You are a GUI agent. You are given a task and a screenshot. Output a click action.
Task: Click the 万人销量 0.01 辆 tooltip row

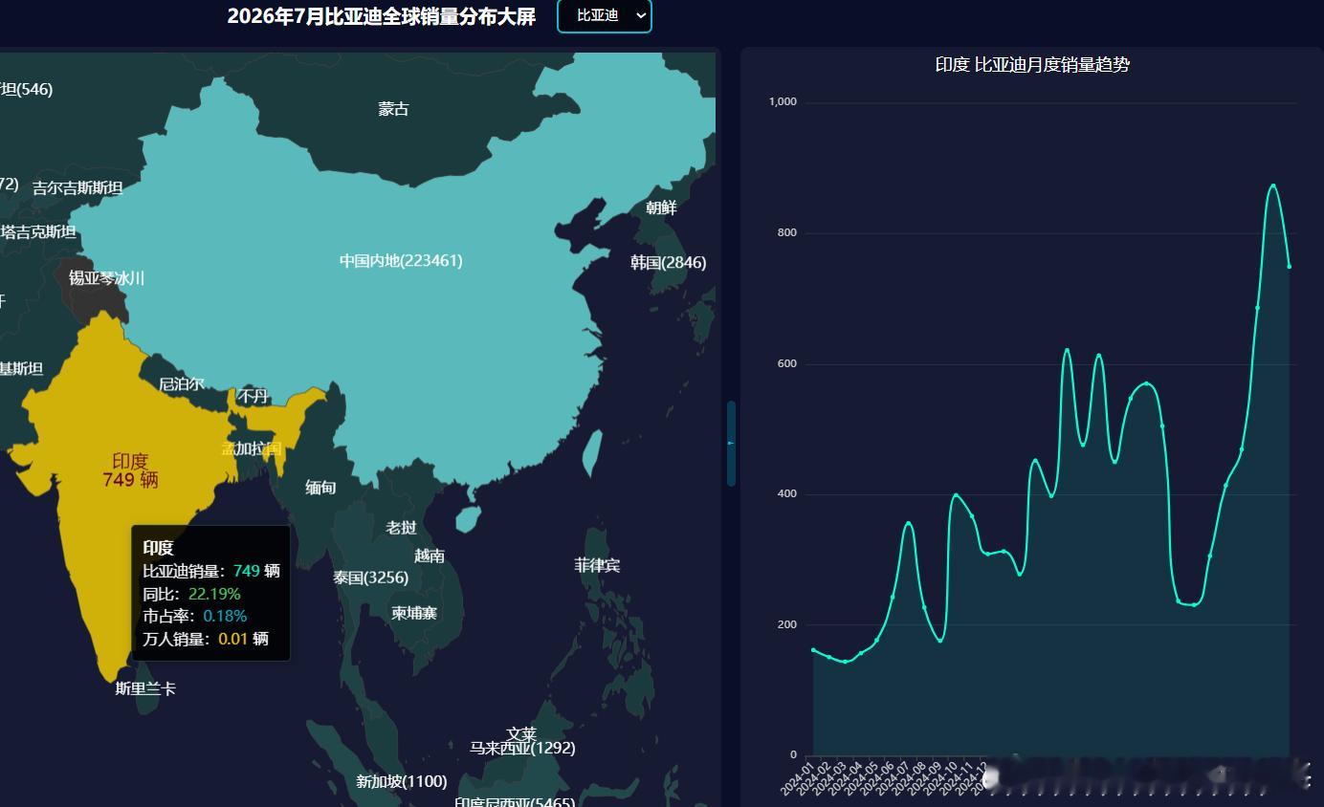tap(206, 639)
